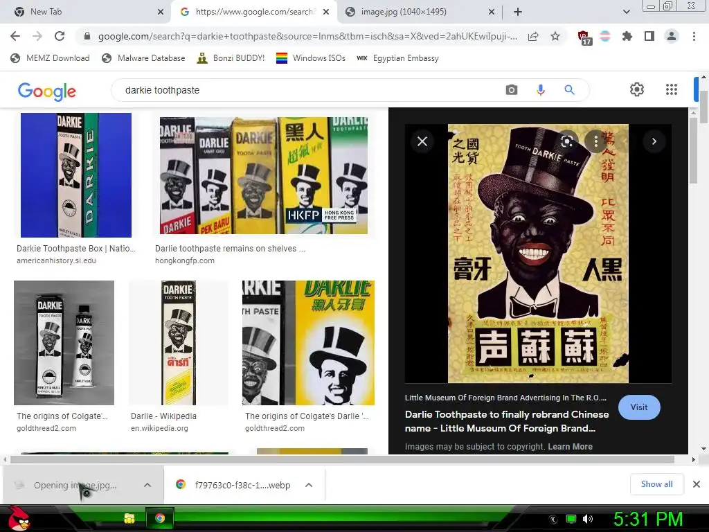This screenshot has height=532, width=709.
Task: Click the 5:31 PM taskbar clock
Action: (x=648, y=519)
